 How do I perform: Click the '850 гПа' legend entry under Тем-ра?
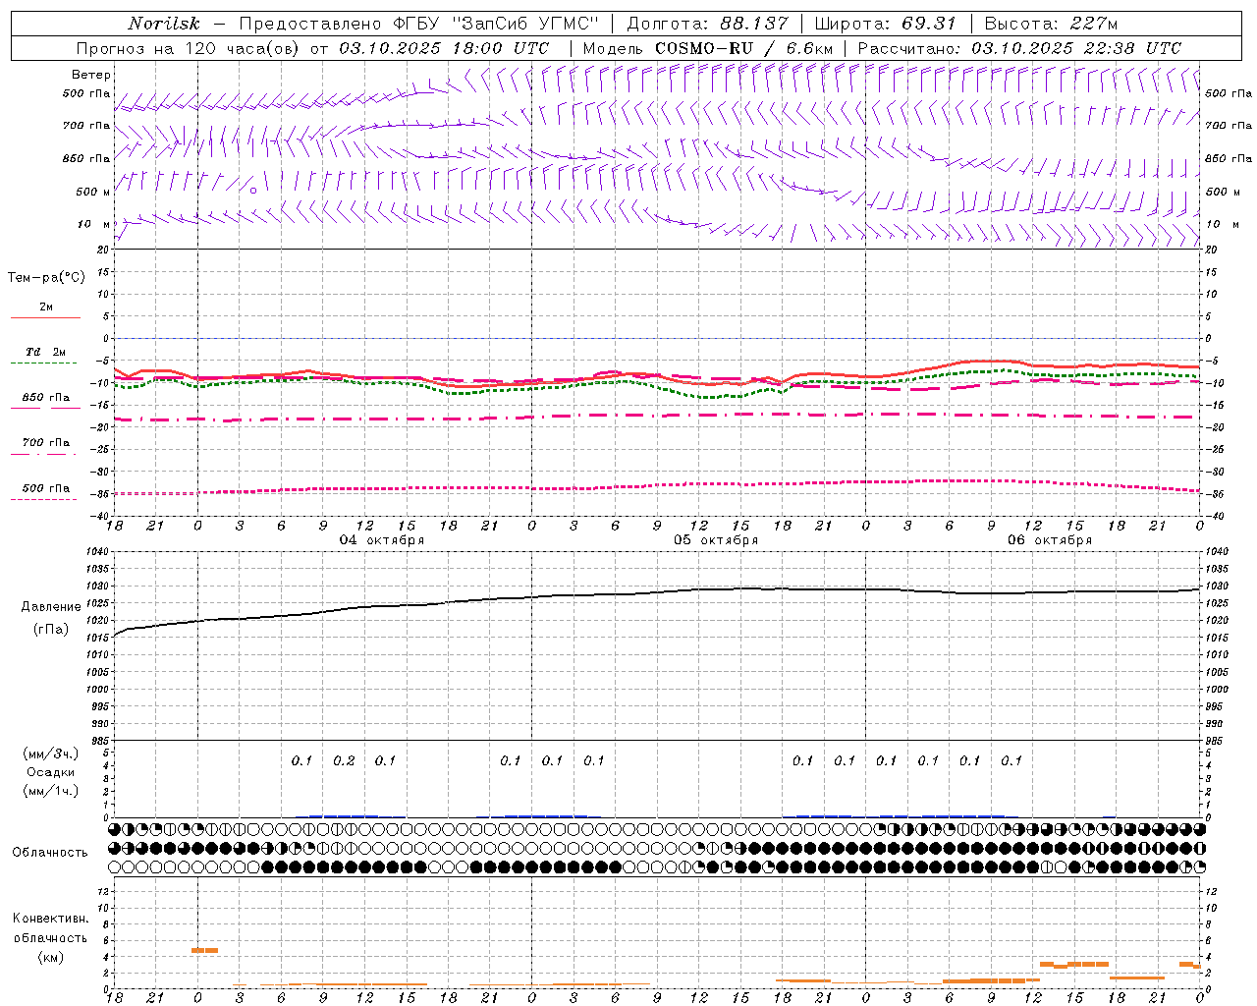point(46,397)
